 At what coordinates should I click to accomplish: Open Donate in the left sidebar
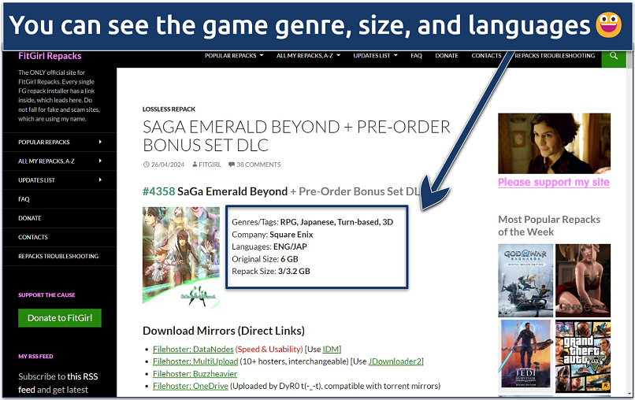pyautogui.click(x=30, y=218)
